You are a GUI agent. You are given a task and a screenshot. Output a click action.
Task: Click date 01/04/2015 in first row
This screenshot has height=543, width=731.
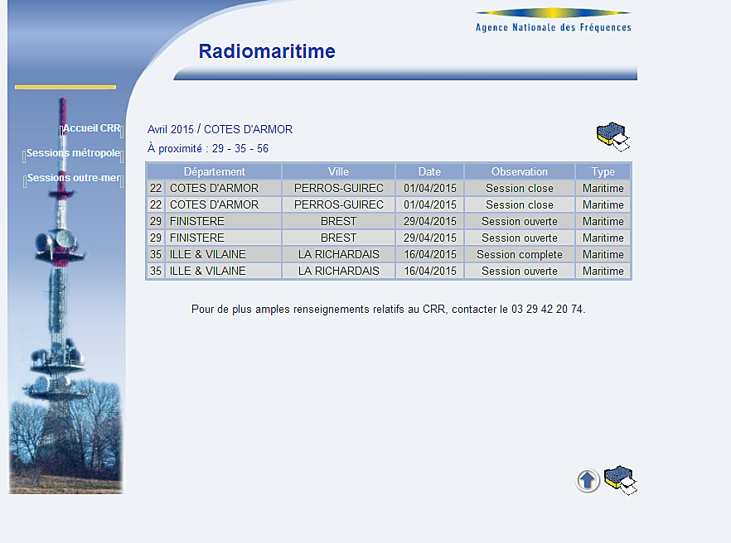pos(430,188)
